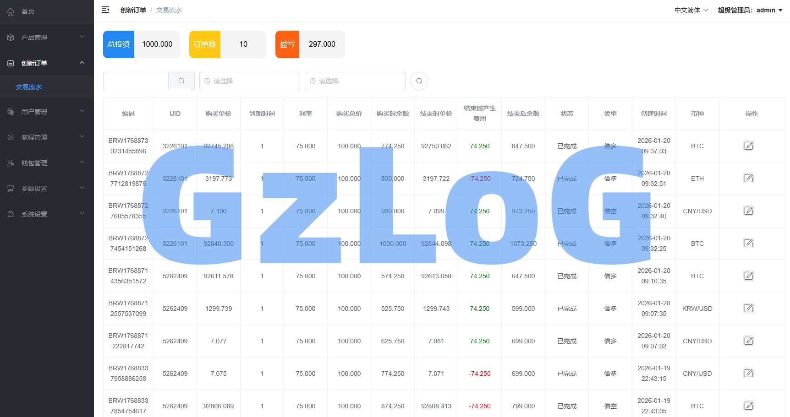Viewport: 790px width, 417px height.
Task: Focus the keyword search text field
Action: click(x=136, y=81)
